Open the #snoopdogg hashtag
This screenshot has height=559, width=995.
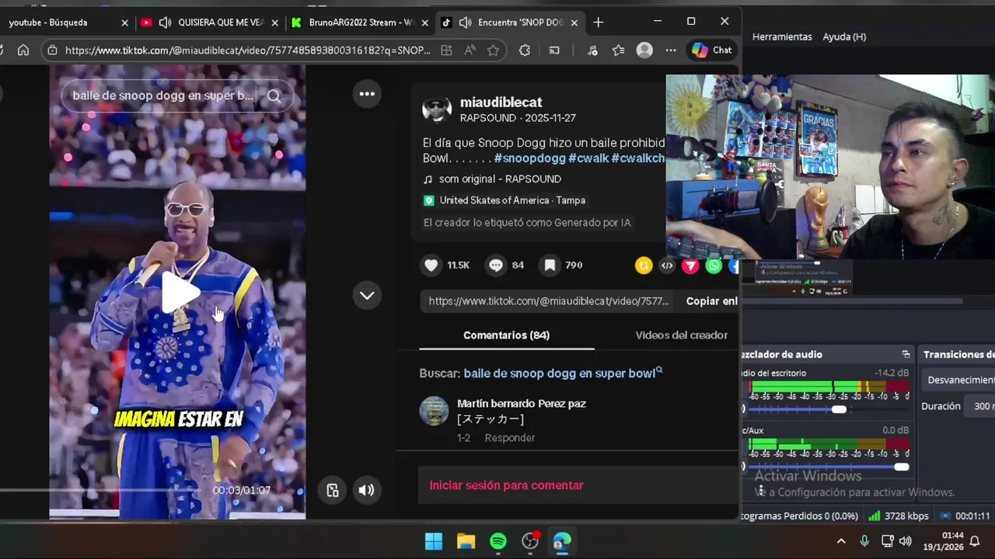(x=529, y=158)
